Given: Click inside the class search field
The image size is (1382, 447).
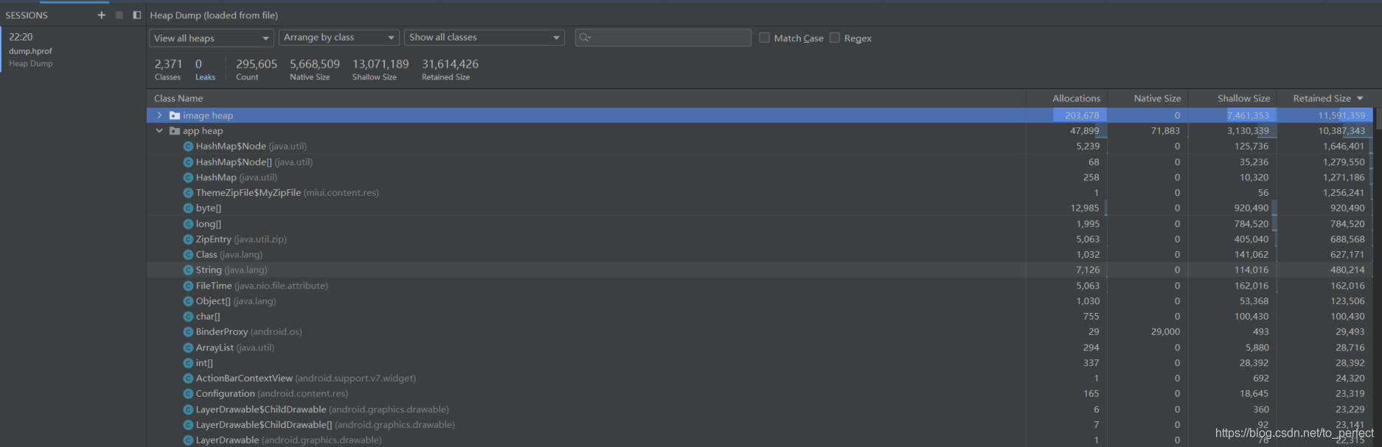Looking at the screenshot, I should coord(663,38).
